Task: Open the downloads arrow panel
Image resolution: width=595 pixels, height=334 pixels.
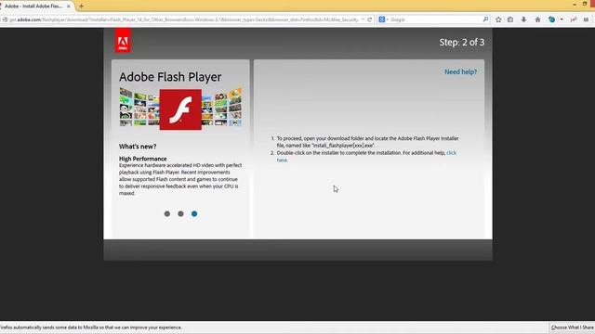Action: point(523,19)
